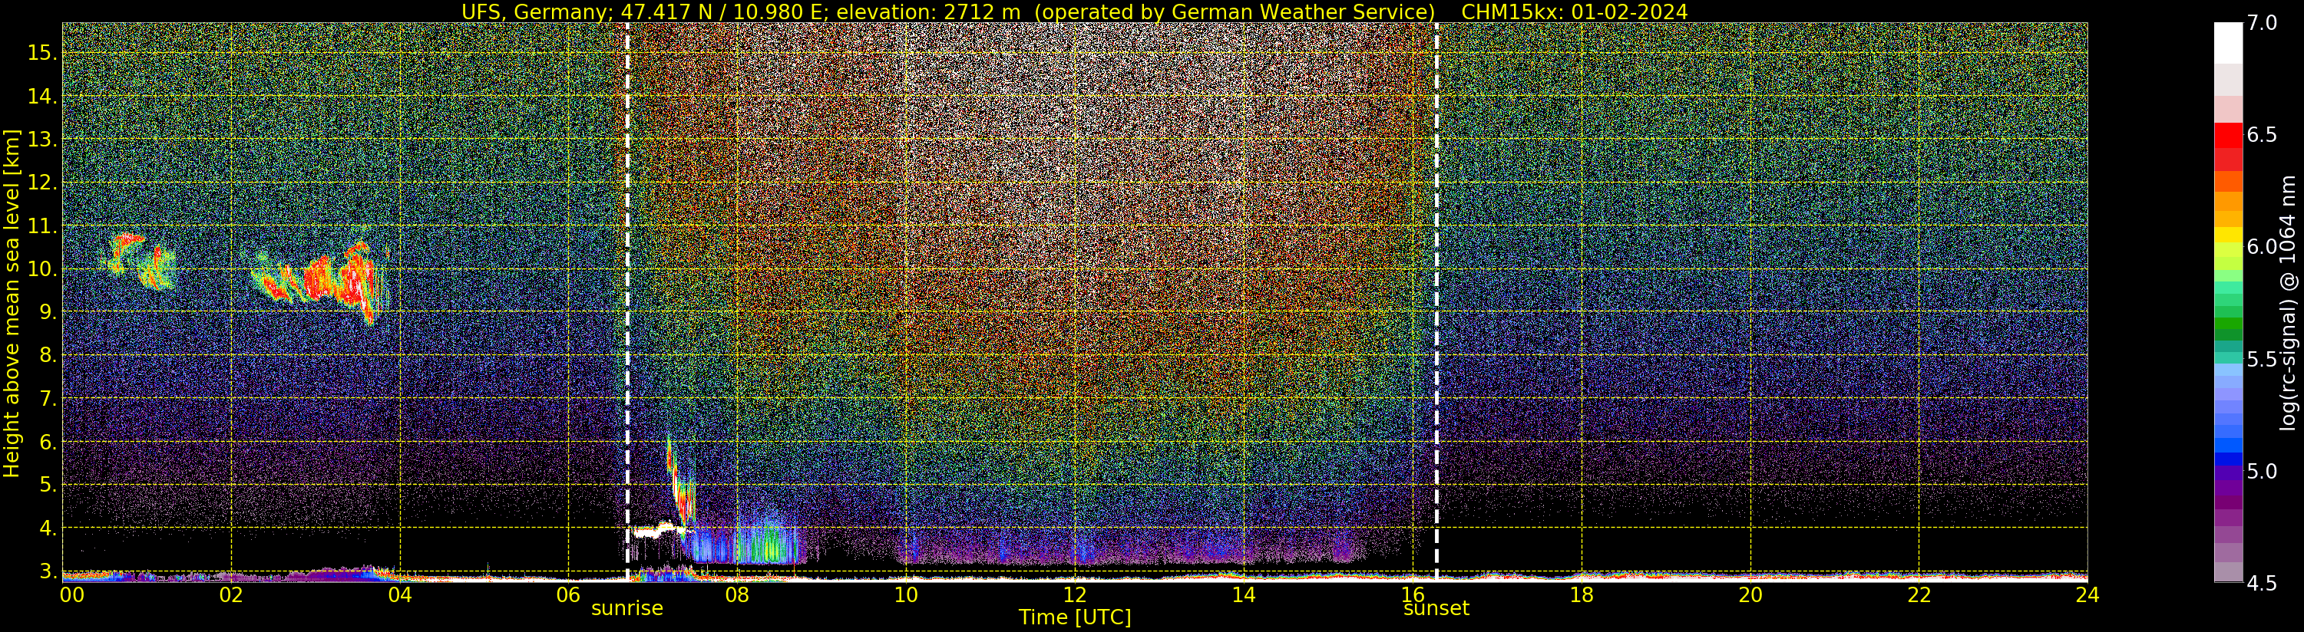Click the "04" time axis tick label
Image resolution: width=2304 pixels, height=632 pixels.
pos(400,595)
